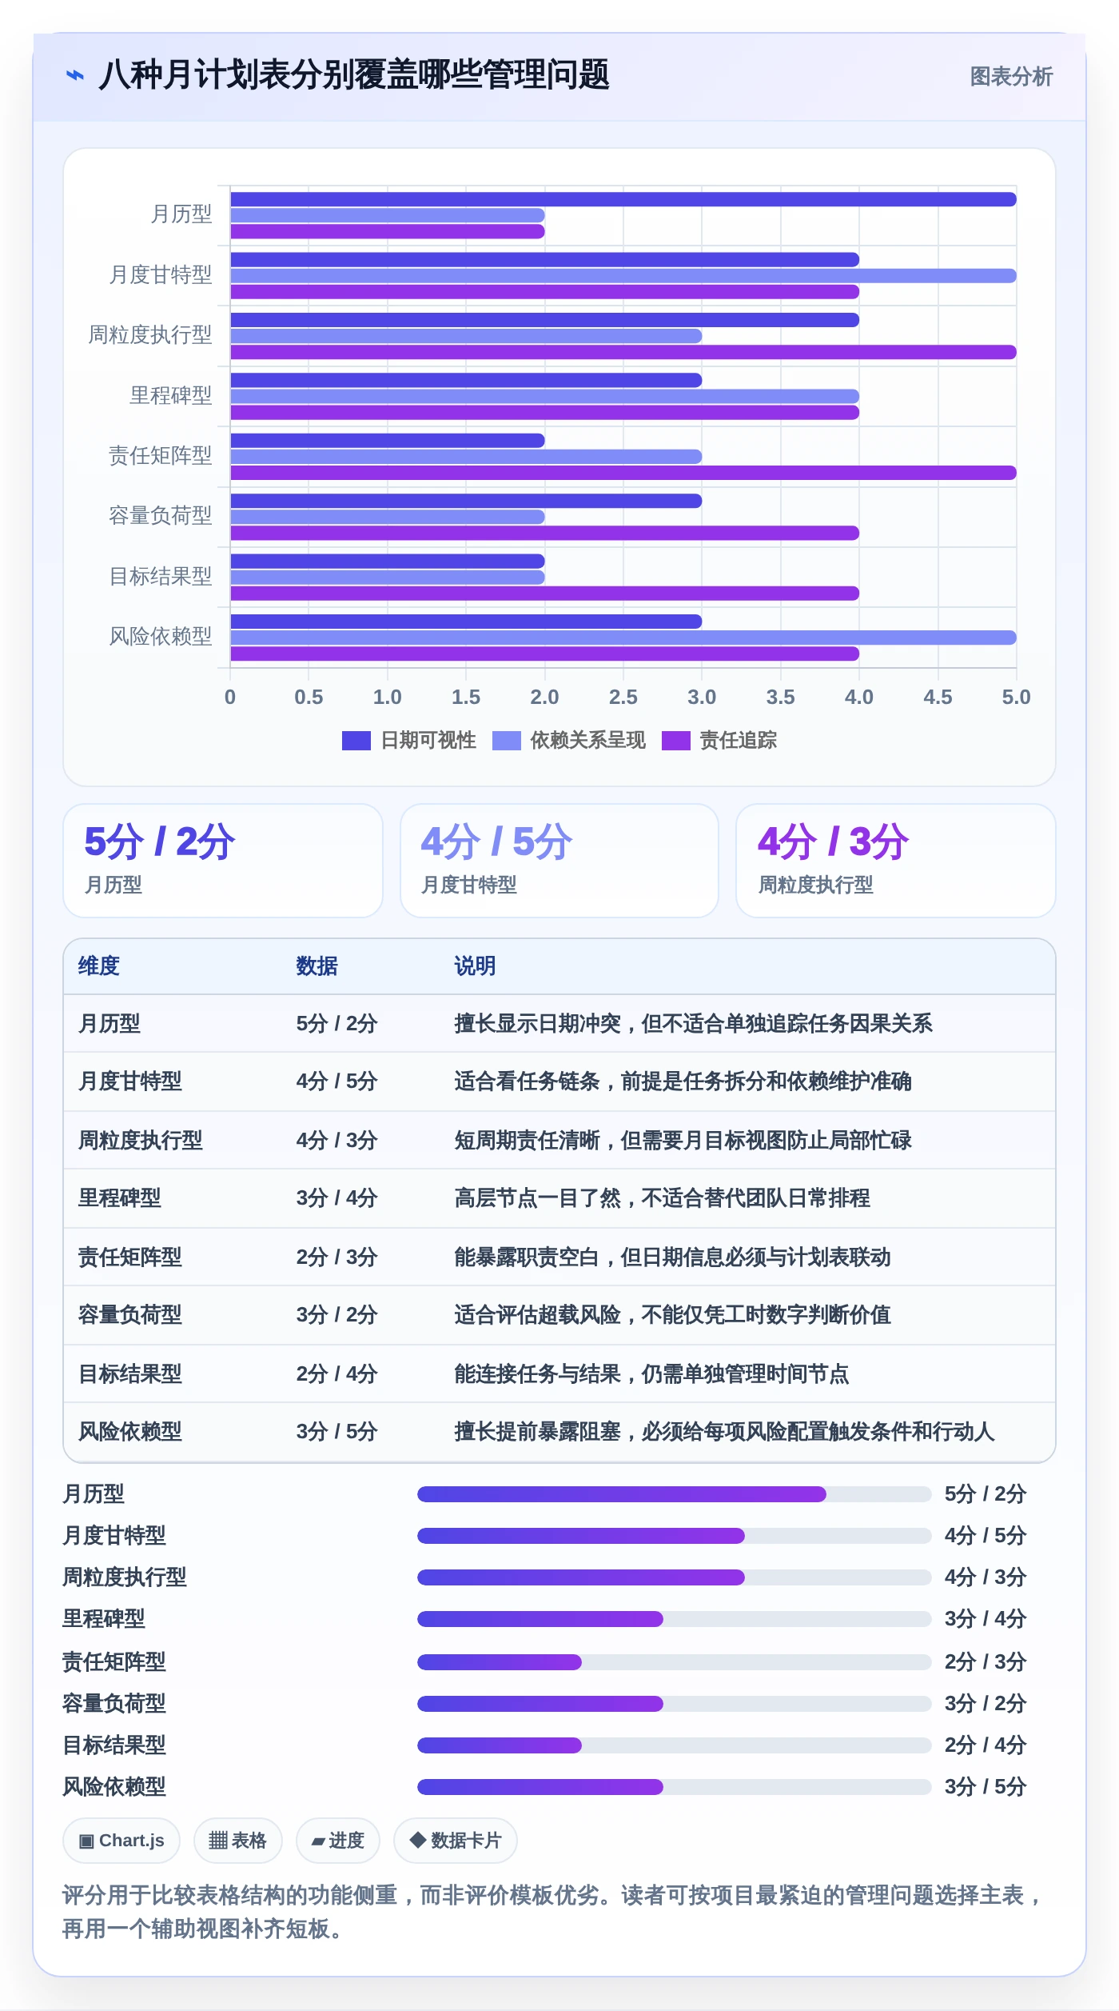Click the 风险依赖型 y-axis label in the chart
The image size is (1119, 2011).
click(x=161, y=637)
